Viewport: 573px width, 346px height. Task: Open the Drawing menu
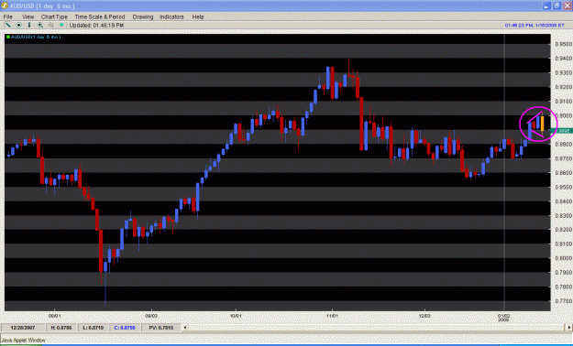click(143, 16)
